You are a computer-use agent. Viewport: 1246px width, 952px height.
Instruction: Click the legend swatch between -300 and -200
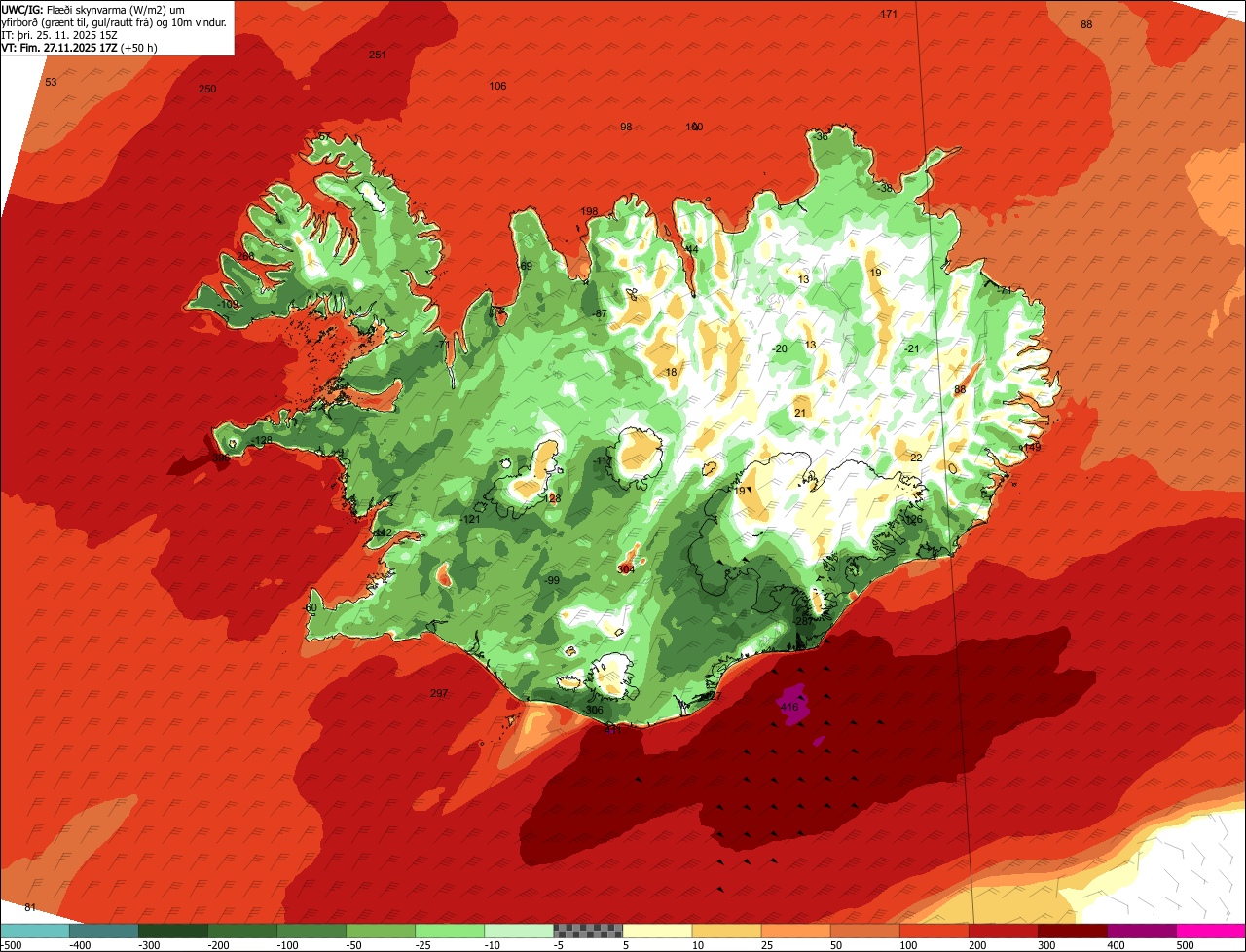click(173, 931)
